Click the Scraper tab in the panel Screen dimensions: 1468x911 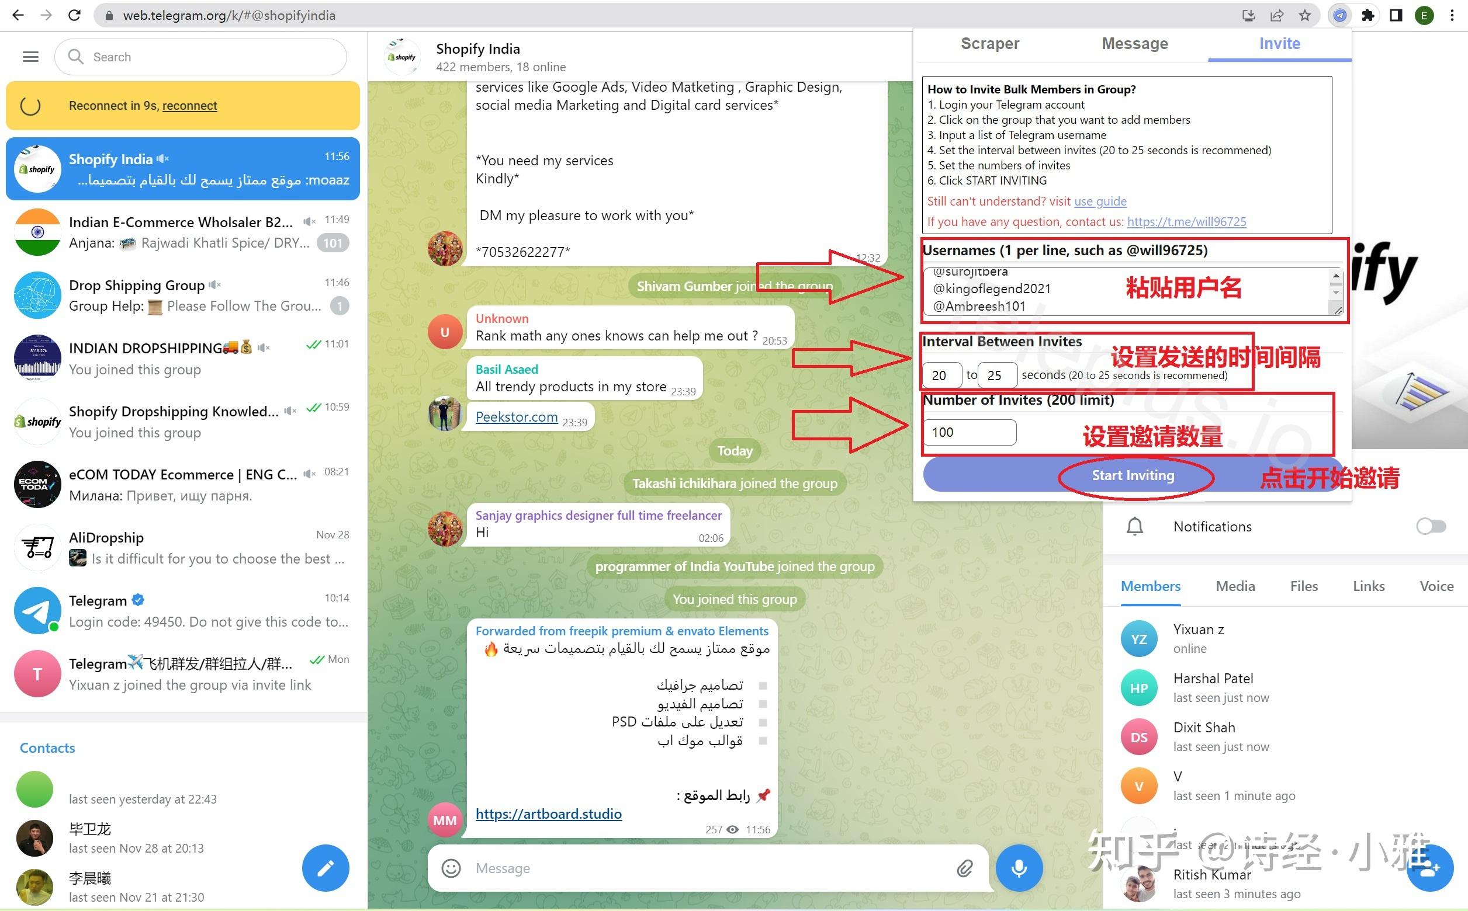click(990, 43)
